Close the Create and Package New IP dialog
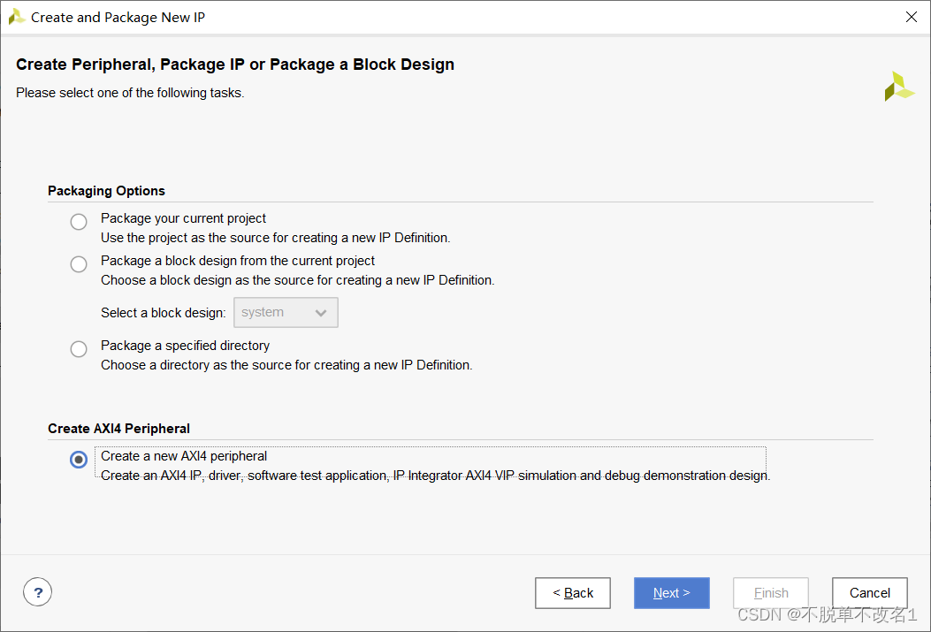 [x=911, y=17]
